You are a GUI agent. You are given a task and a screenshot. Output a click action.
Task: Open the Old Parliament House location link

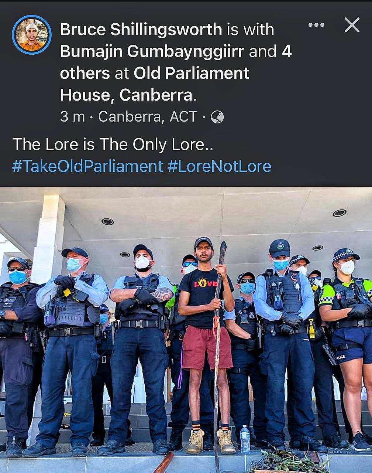pyautogui.click(x=155, y=84)
